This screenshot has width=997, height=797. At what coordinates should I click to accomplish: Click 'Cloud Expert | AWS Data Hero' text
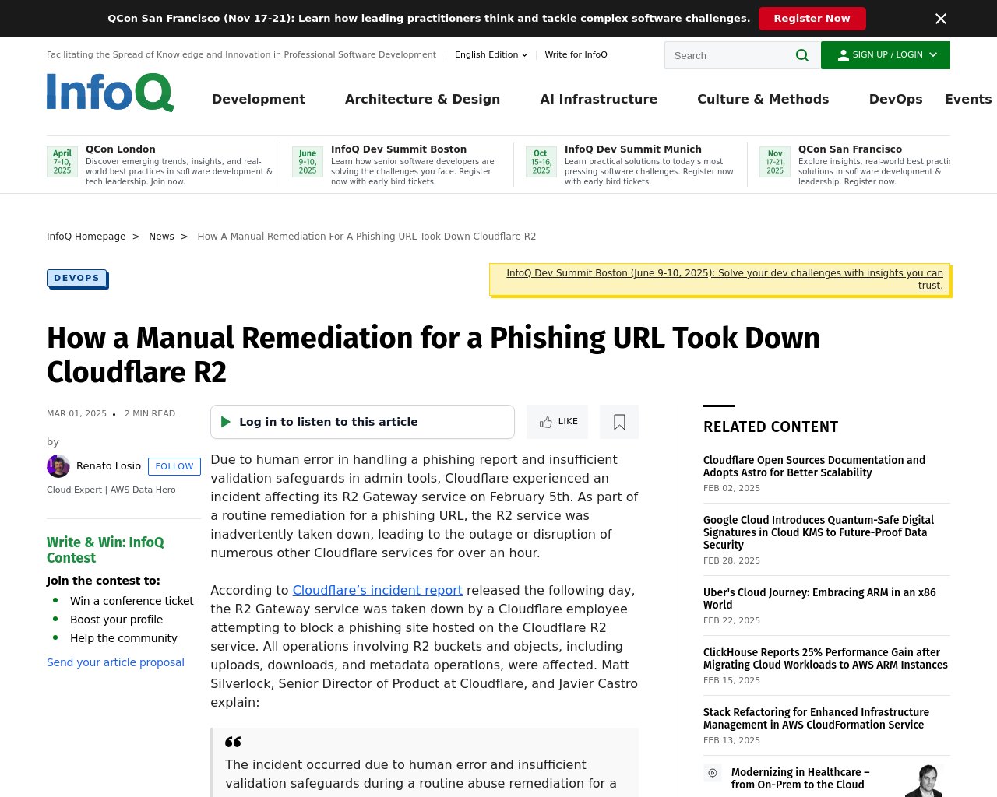point(111,490)
